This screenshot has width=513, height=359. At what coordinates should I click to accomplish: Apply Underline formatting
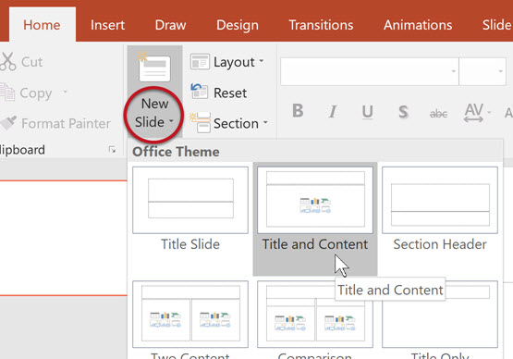tap(367, 112)
